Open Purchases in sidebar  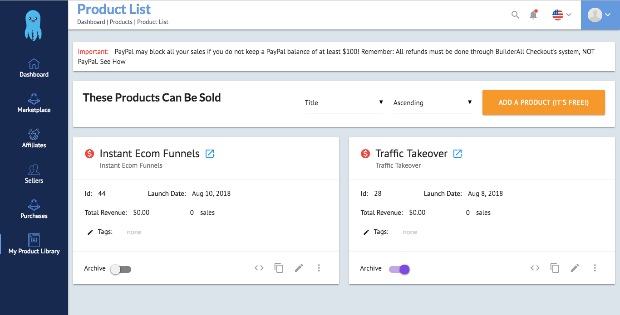(34, 209)
